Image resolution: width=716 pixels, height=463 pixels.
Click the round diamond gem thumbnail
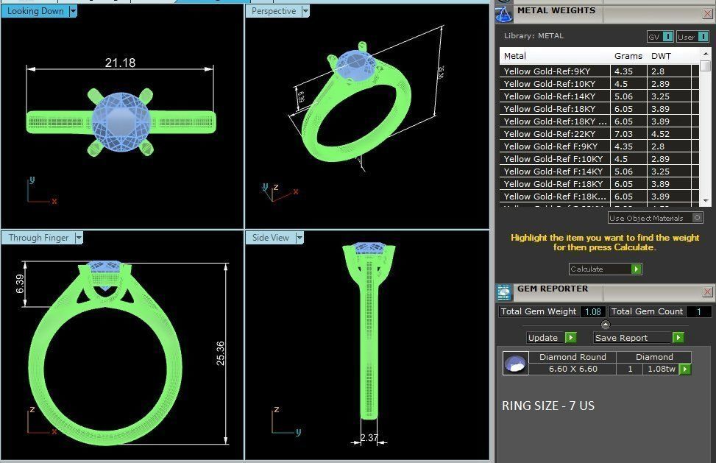pyautogui.click(x=516, y=364)
